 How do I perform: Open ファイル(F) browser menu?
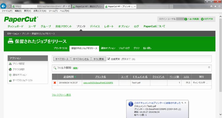point(7,11)
